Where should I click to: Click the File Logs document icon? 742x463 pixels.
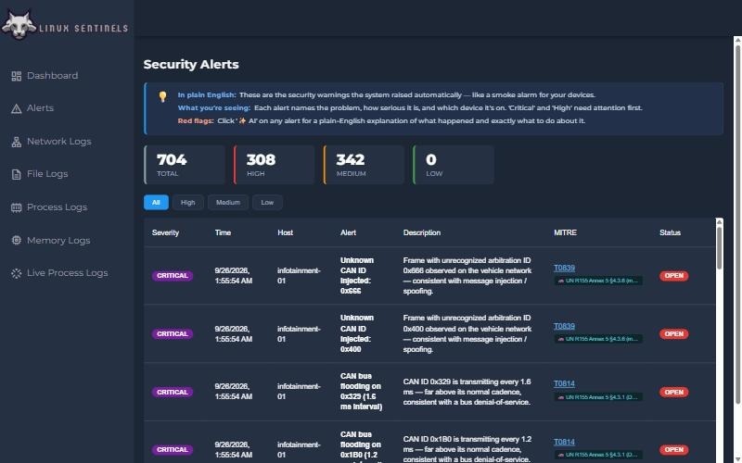pyautogui.click(x=17, y=174)
